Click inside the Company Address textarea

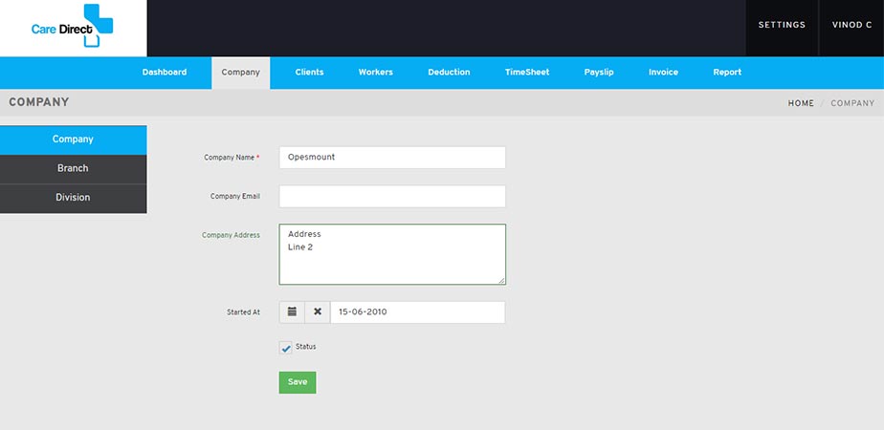point(392,254)
